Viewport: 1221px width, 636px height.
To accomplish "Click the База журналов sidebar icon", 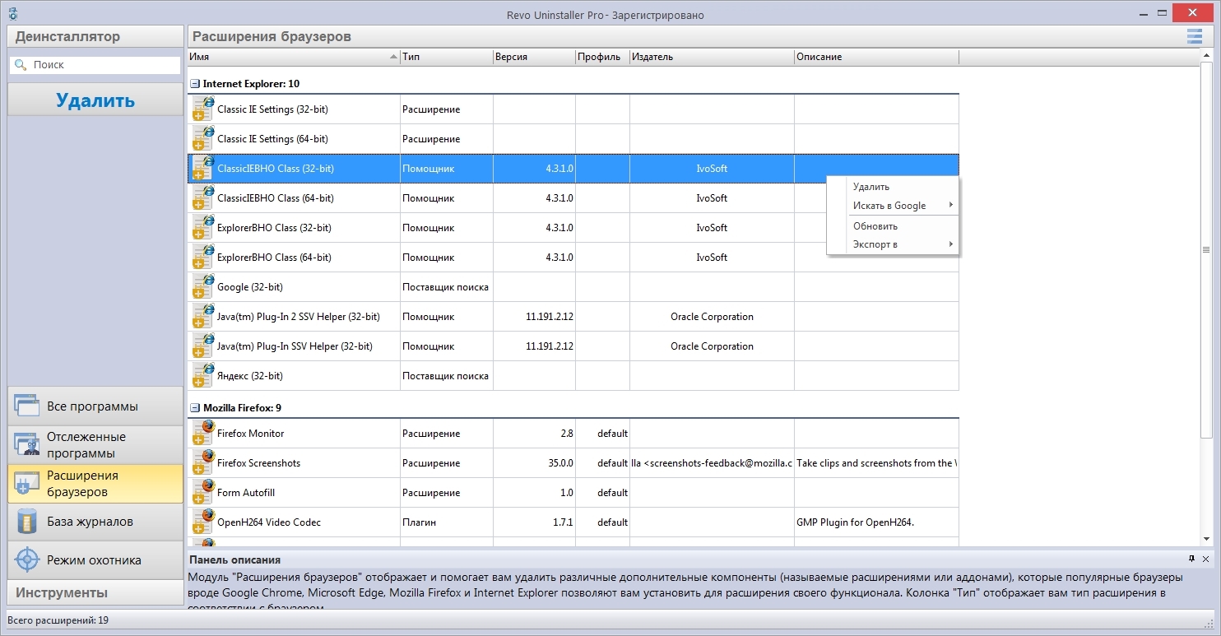I will point(26,522).
